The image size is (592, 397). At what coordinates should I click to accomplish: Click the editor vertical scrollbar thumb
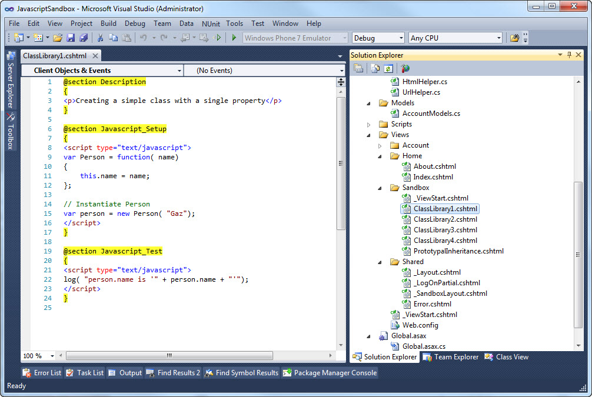[x=341, y=164]
